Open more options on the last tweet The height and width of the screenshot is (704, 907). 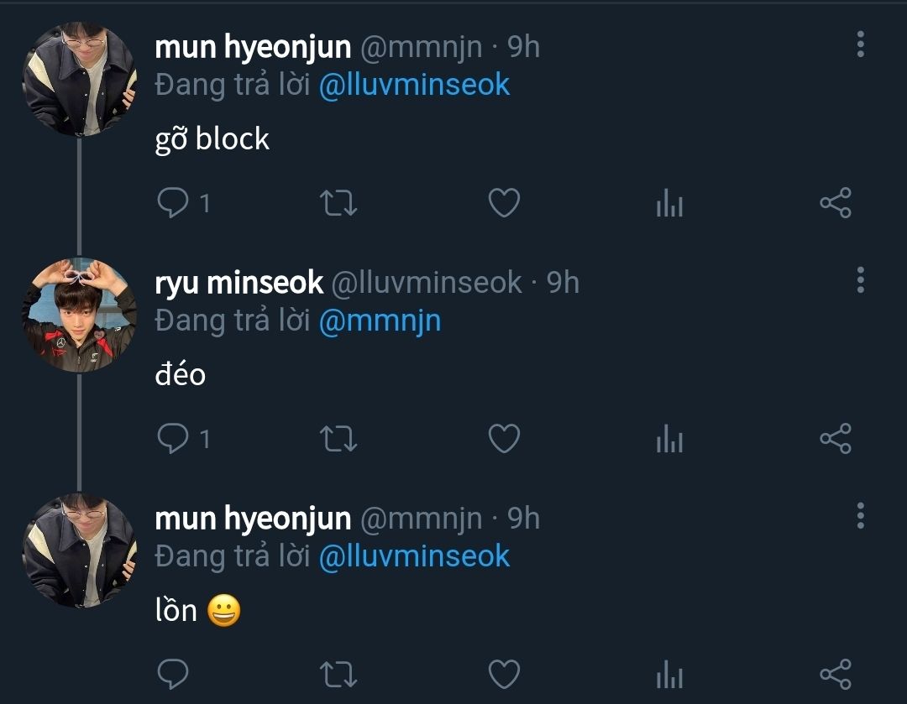(860, 516)
